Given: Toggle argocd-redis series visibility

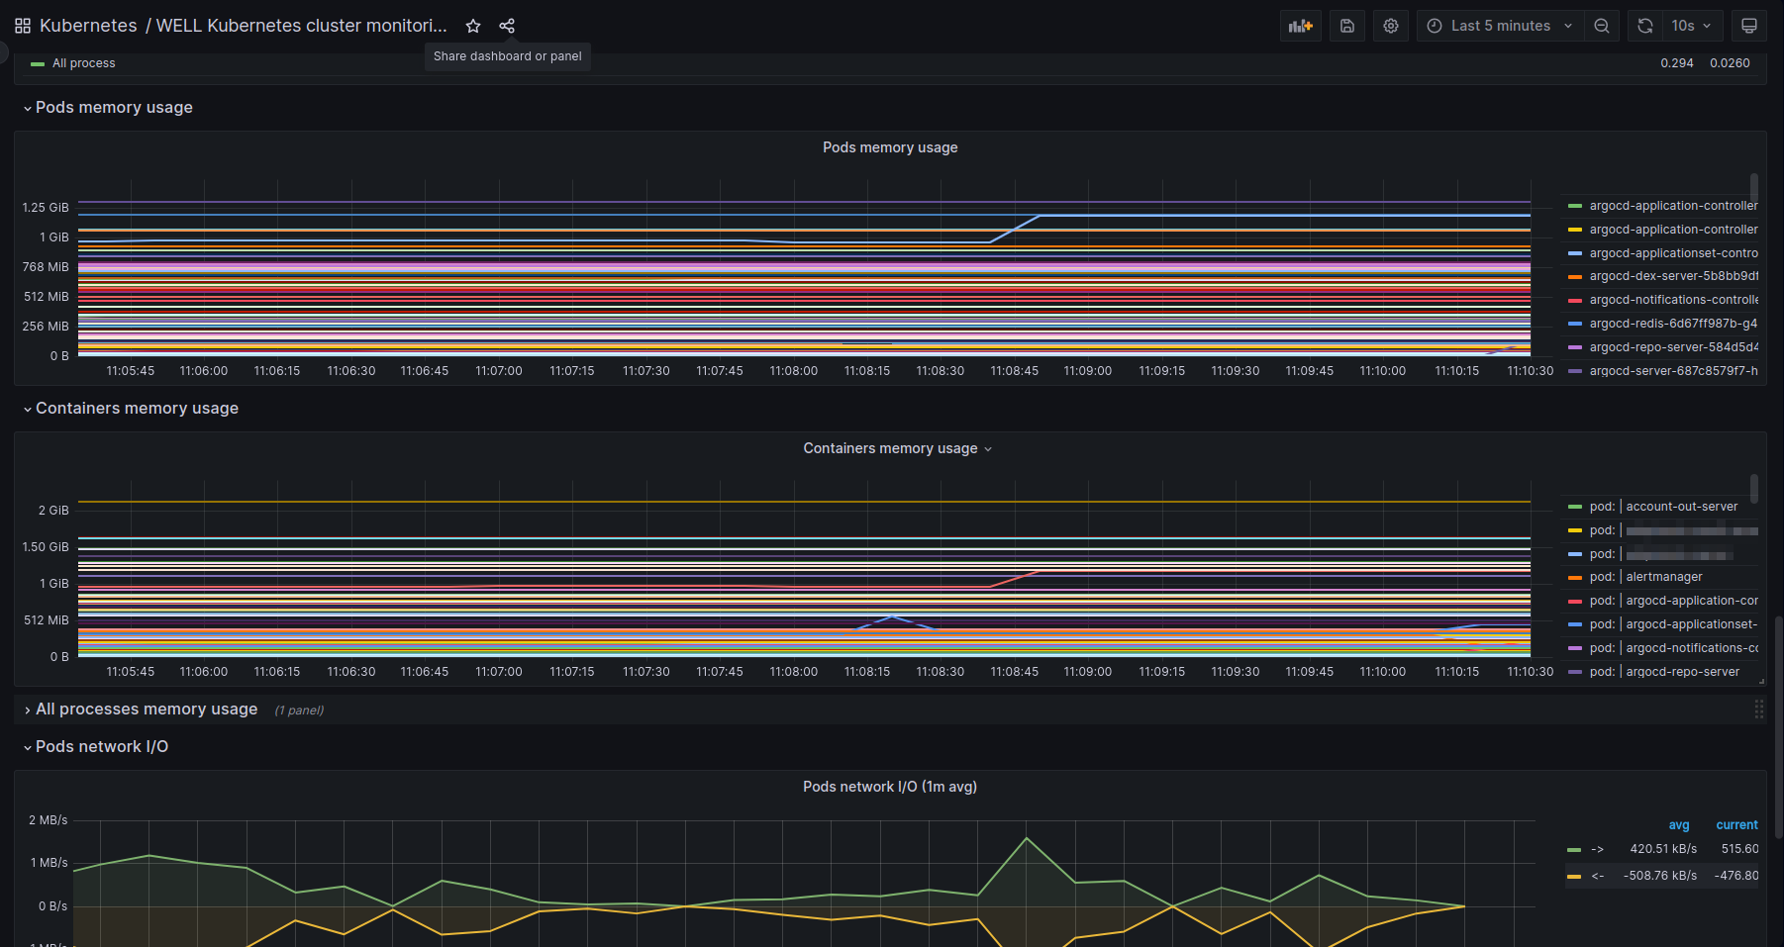Looking at the screenshot, I should tap(1672, 324).
